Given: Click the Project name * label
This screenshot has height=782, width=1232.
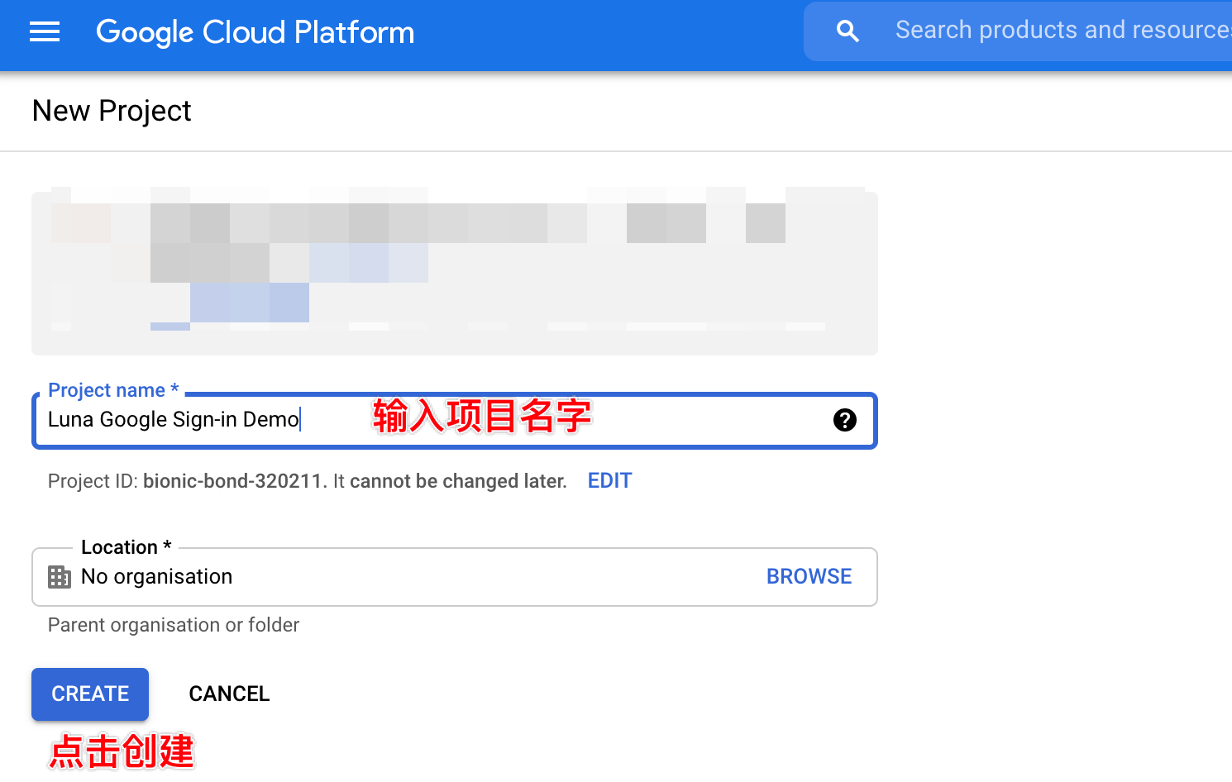Looking at the screenshot, I should pos(113,390).
